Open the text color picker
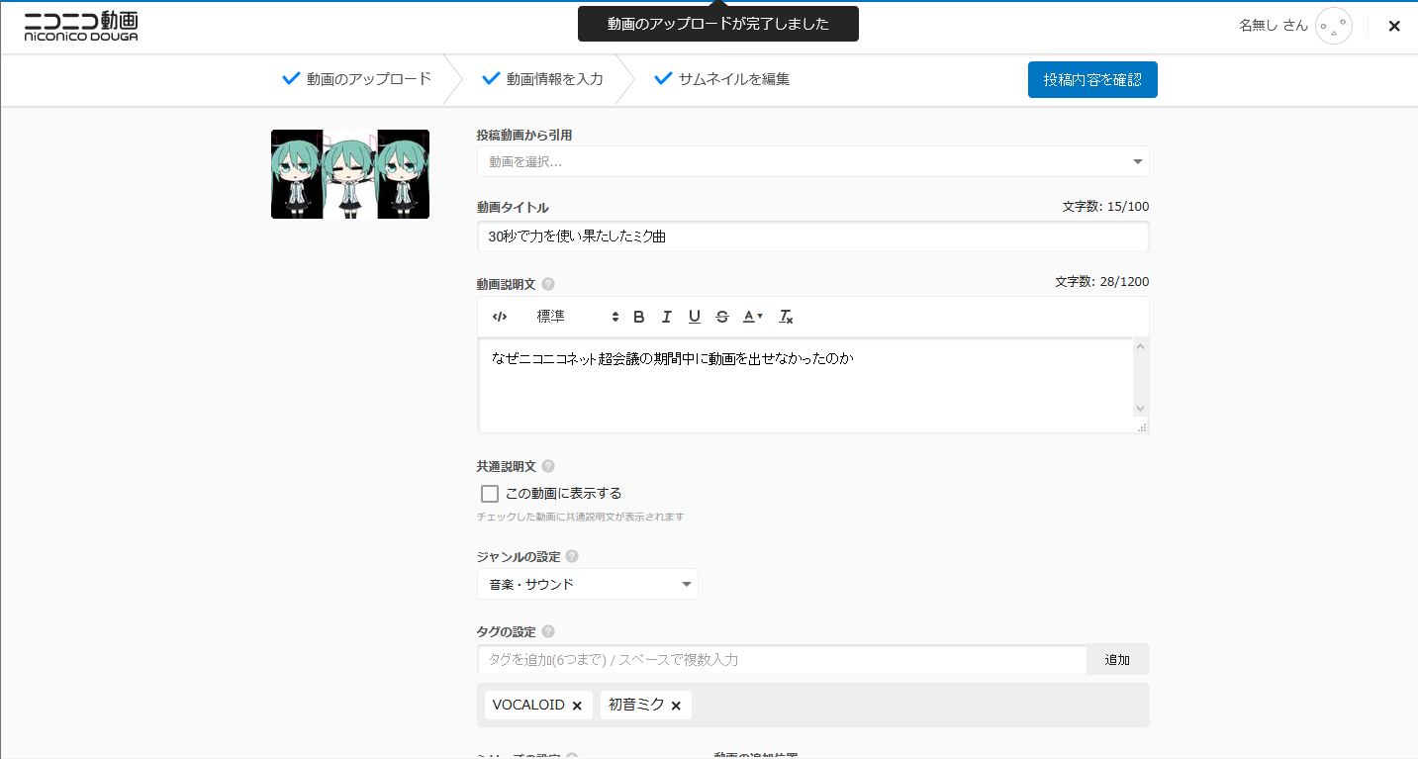This screenshot has height=759, width=1418. point(753,317)
